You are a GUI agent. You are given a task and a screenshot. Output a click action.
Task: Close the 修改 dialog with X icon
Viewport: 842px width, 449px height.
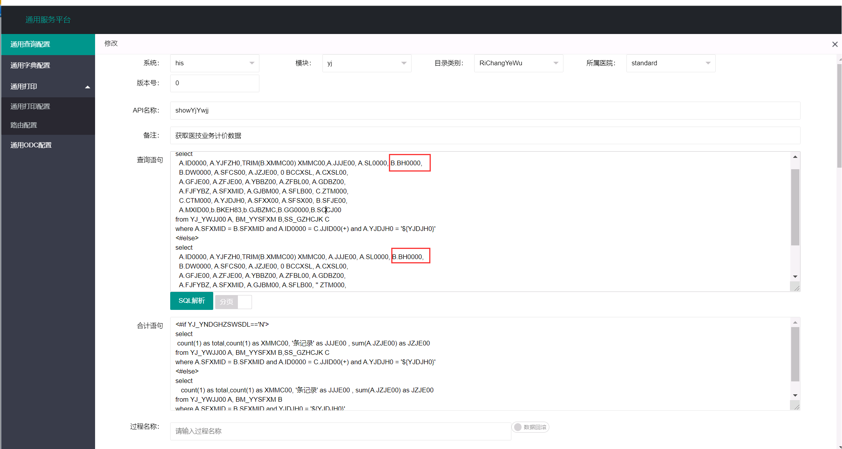(x=835, y=44)
